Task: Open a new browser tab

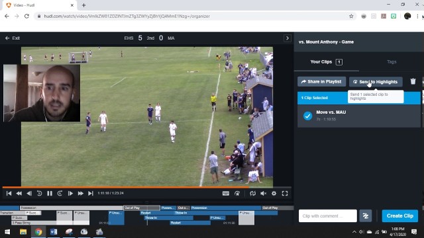Action: pos(84,5)
